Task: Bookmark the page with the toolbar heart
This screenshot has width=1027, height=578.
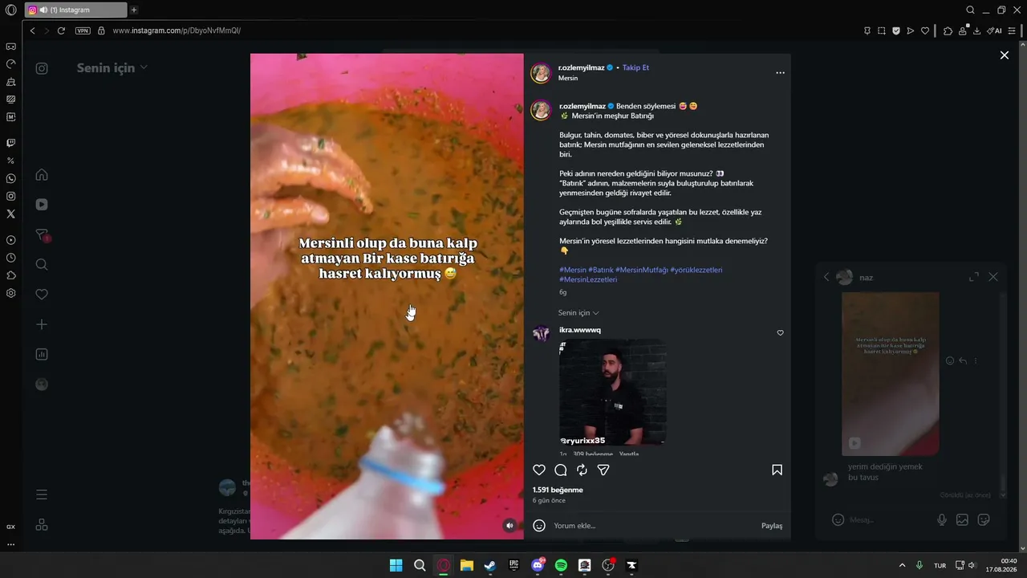Action: 925,31
